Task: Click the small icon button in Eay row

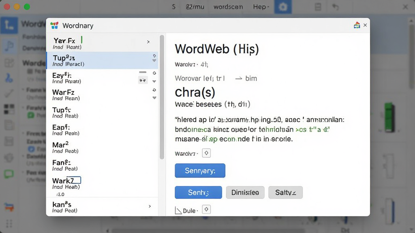Action: click(x=143, y=80)
